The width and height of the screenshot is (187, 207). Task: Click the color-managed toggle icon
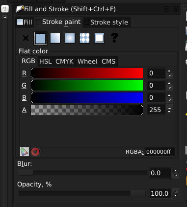pyautogui.click(x=25, y=152)
